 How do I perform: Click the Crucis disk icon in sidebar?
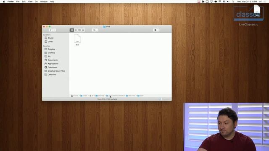(x=46, y=38)
